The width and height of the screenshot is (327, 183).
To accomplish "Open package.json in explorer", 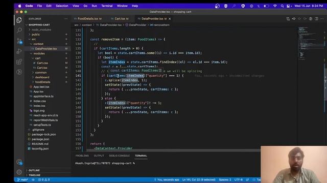I will pyautogui.click(x=40, y=139).
